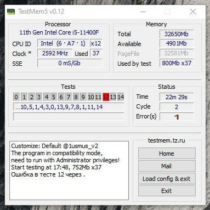Click the Exit button

click(167, 191)
